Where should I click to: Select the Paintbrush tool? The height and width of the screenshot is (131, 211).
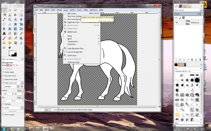(4, 38)
